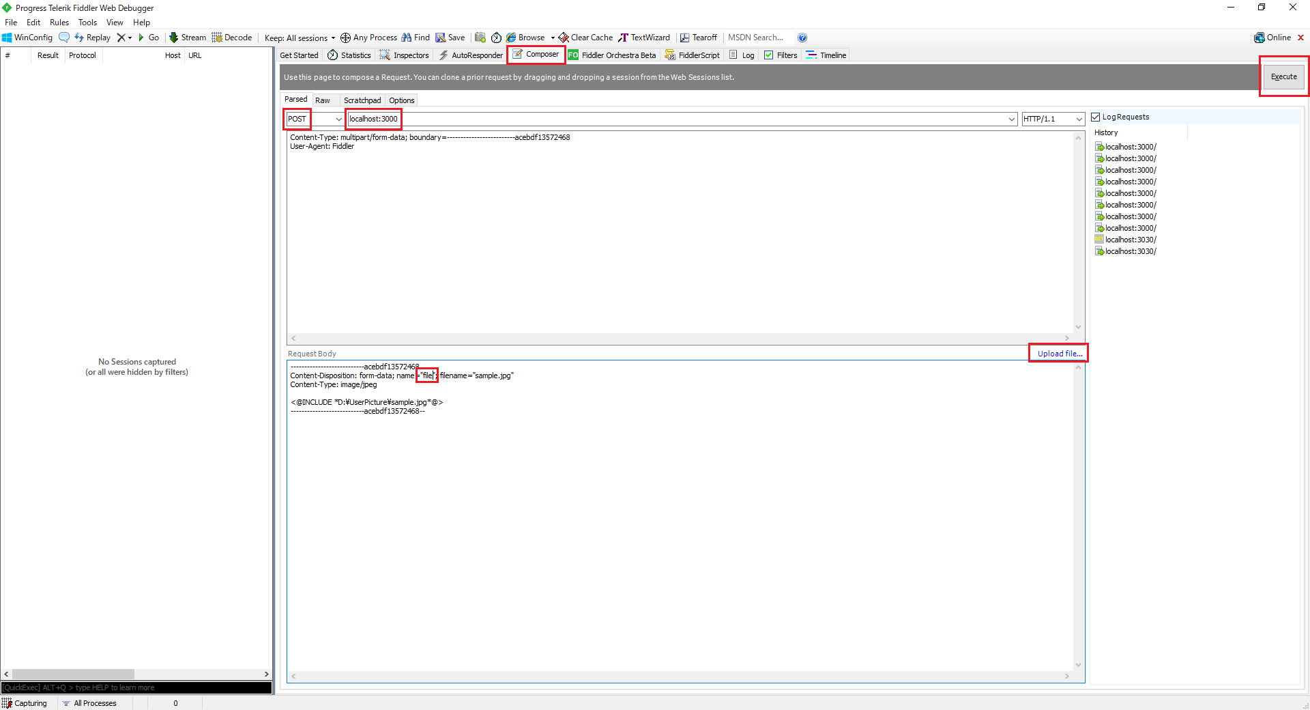Switch to the Log tab
Viewport: 1310px width, 710px height.
click(x=742, y=55)
